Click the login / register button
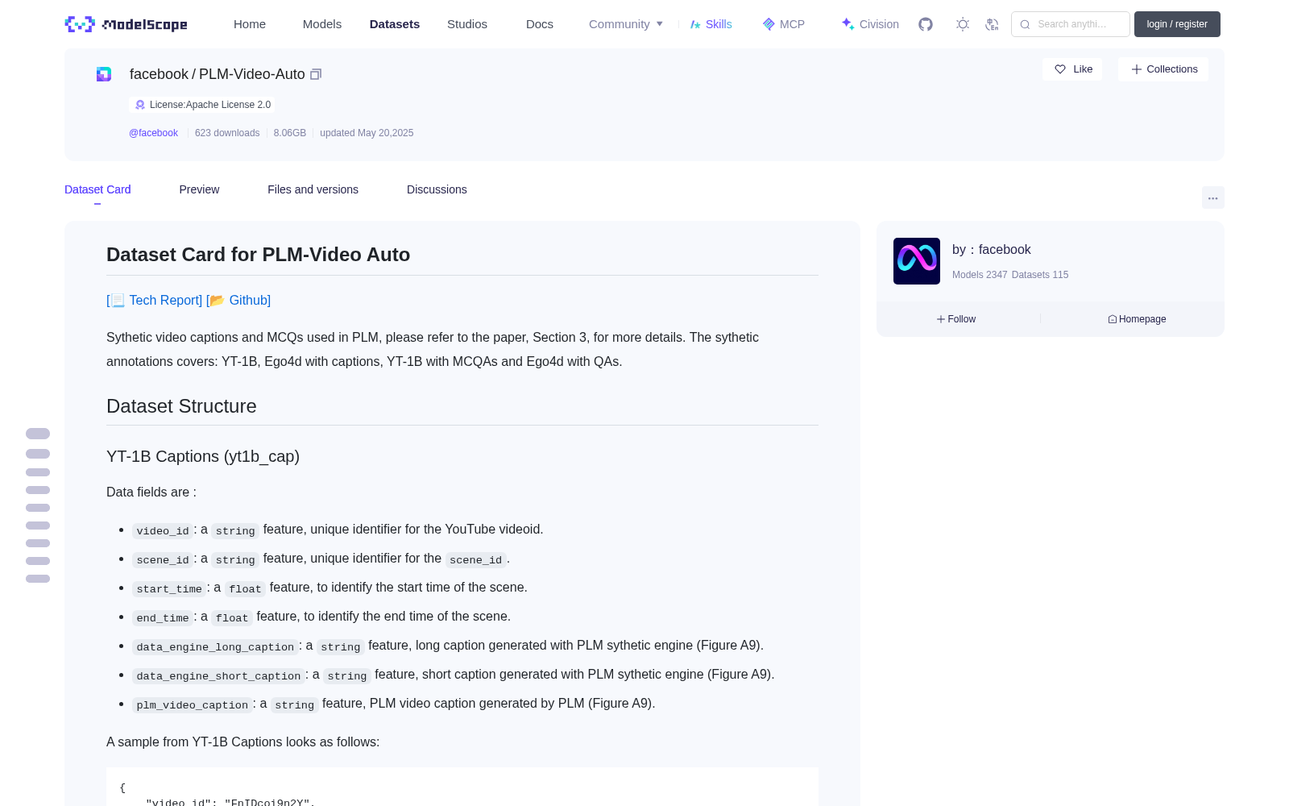Screen dimensions: 1289x806 (1177, 24)
